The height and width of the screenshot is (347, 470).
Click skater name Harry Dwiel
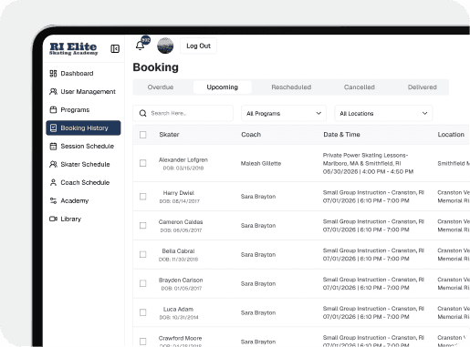(179, 193)
